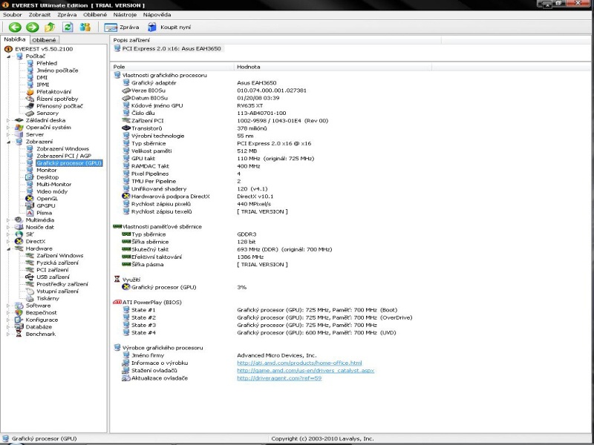Open the game.amd.com drivers catalyst link
594x445 pixels.
[x=306, y=370]
